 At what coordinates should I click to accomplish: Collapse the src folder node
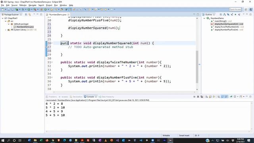[x=6, y=21]
